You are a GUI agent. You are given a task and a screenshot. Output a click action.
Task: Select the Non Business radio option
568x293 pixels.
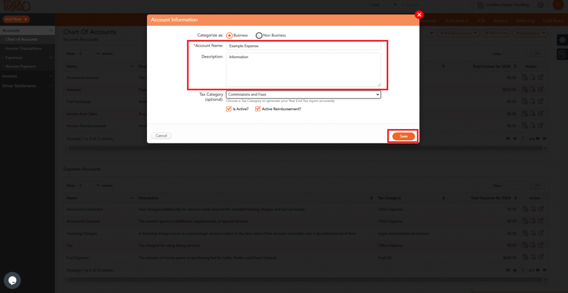258,35
